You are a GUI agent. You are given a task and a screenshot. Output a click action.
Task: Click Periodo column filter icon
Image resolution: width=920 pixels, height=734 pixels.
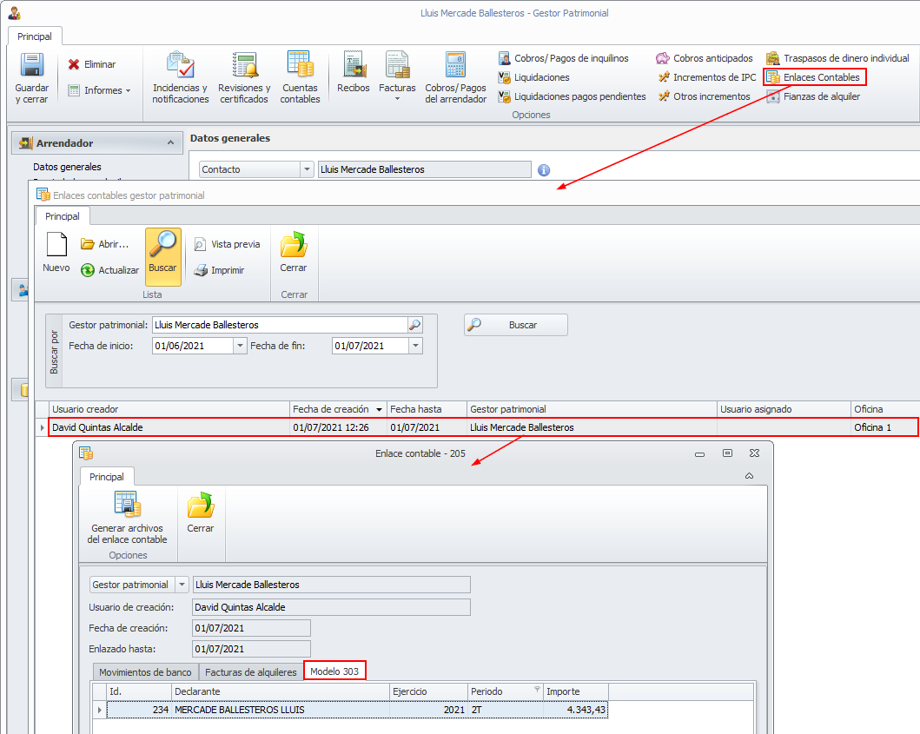click(538, 689)
